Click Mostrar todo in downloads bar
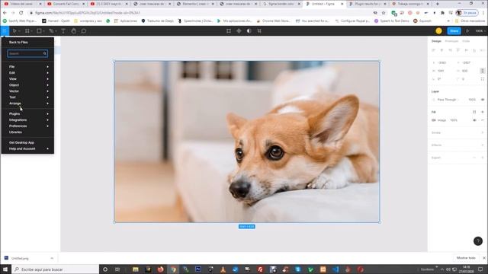Image resolution: width=488 pixels, height=274 pixels. pos(466,258)
